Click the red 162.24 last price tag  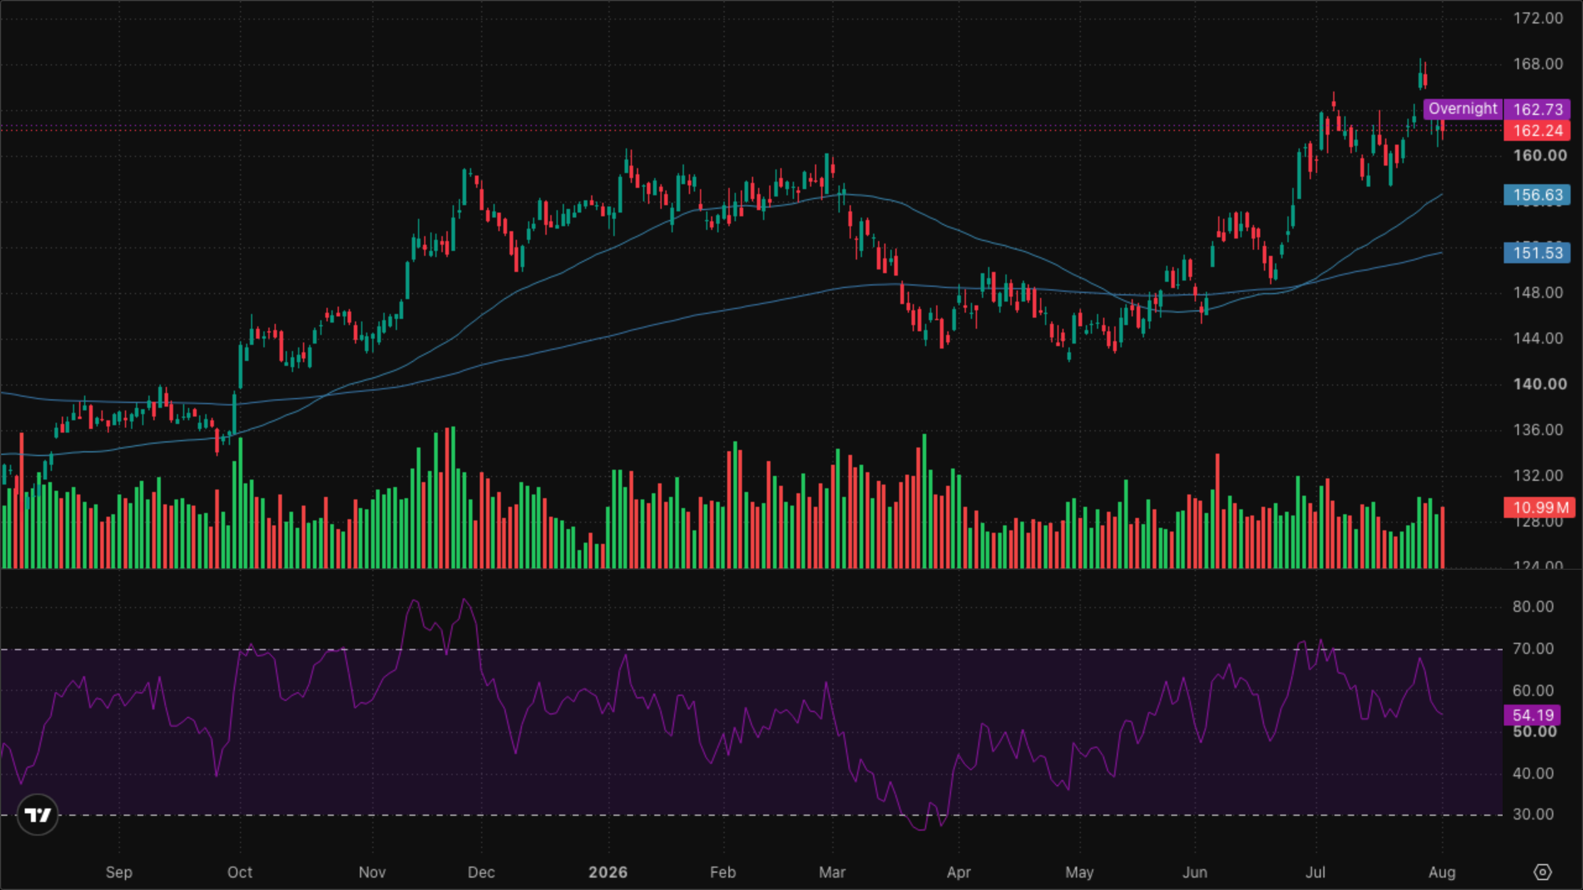[1537, 130]
